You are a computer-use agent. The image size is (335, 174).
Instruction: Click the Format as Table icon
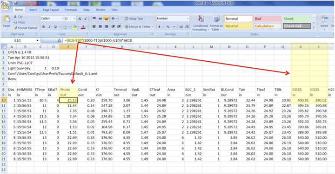tap(216, 23)
